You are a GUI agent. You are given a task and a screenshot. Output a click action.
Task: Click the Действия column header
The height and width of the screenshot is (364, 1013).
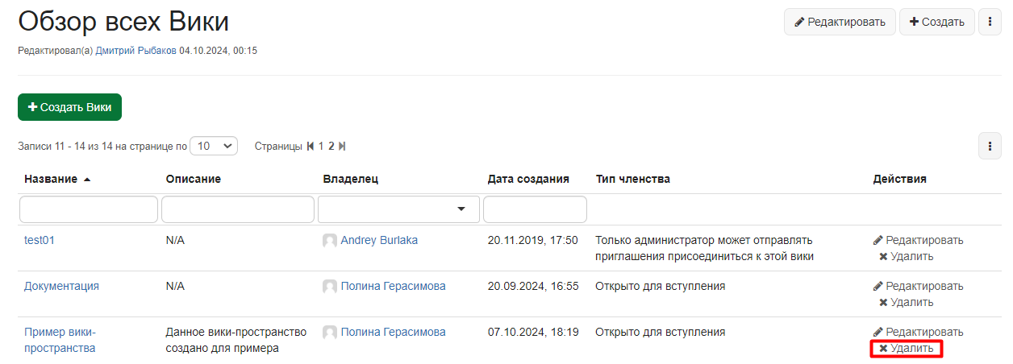[899, 179]
